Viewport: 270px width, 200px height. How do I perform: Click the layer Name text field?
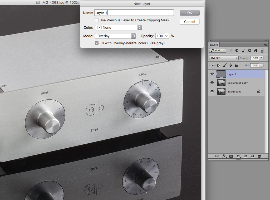[x=134, y=13]
